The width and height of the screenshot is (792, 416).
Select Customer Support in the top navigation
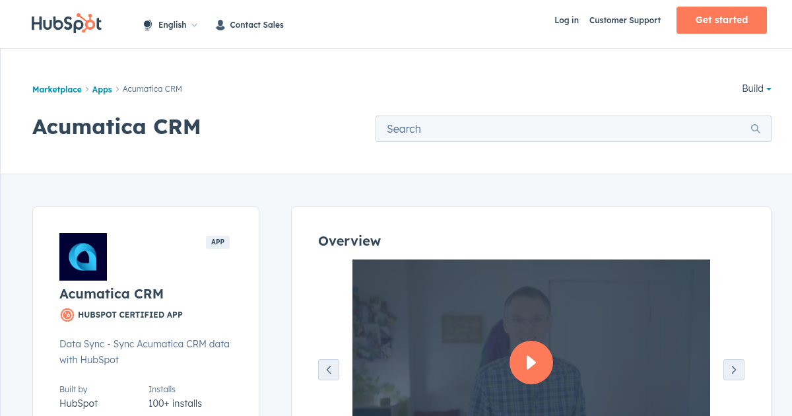tap(624, 20)
